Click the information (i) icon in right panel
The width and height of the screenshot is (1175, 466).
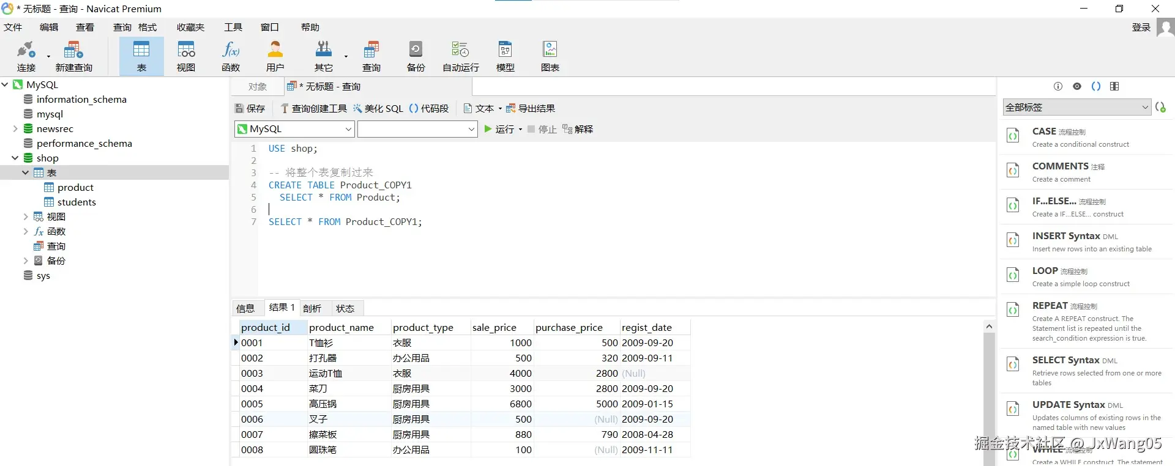[1058, 86]
